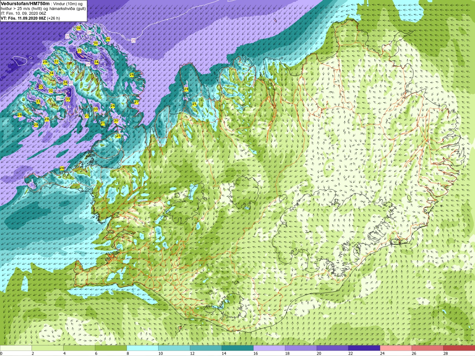475x356 pixels.
Task: Click the legend scale value '24'
Action: click(x=382, y=353)
